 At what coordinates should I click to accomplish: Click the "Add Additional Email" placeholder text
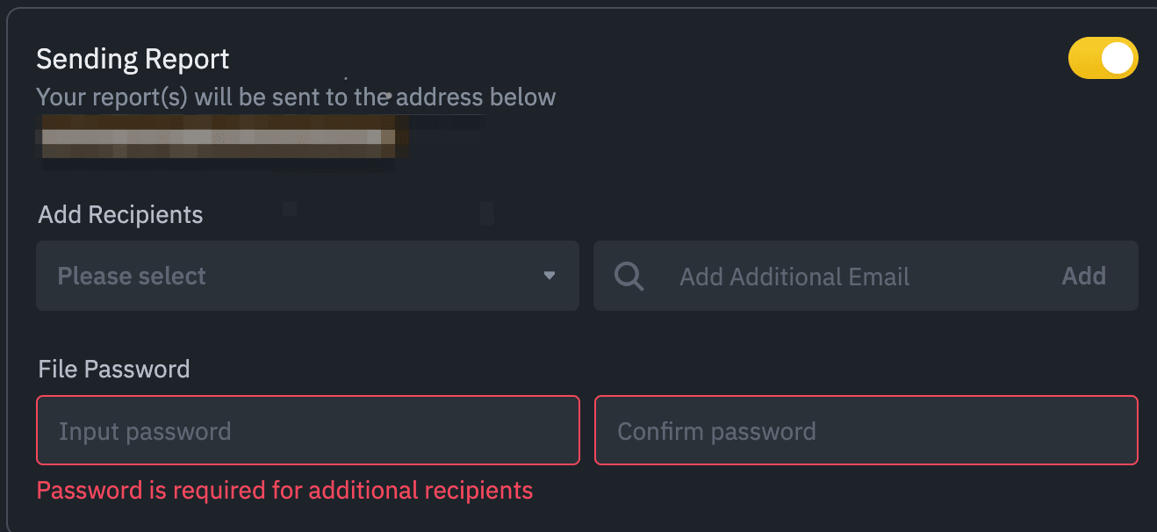tap(794, 277)
